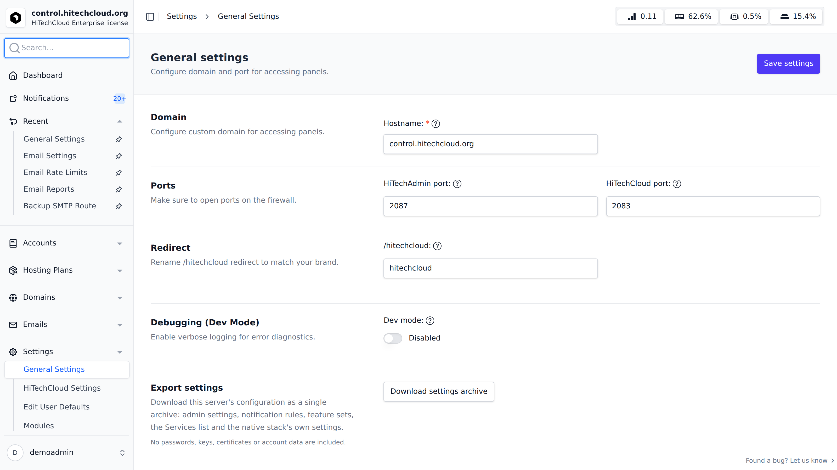Open HiTechCloud Settings submenu item
The image size is (837, 470).
click(x=62, y=388)
